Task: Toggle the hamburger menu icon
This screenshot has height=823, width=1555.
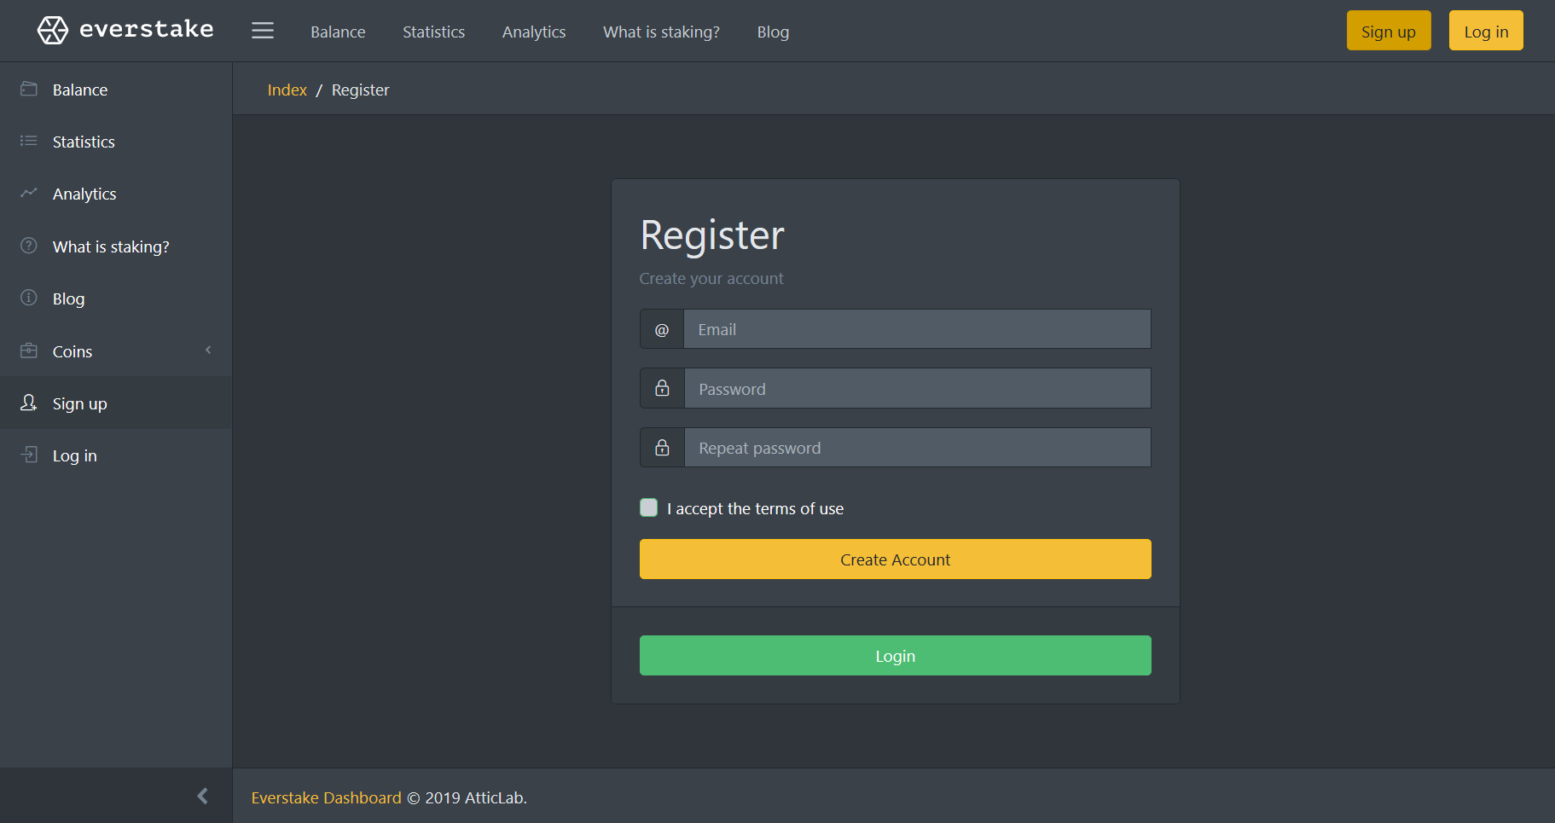Action: [x=263, y=31]
